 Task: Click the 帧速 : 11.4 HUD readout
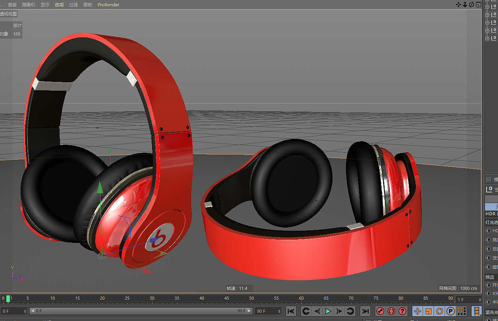pyautogui.click(x=237, y=288)
